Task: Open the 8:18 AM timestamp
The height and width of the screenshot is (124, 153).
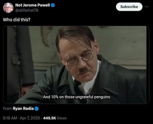Action: 10,118
